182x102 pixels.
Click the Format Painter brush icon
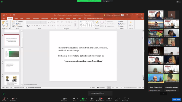pos(7,26)
